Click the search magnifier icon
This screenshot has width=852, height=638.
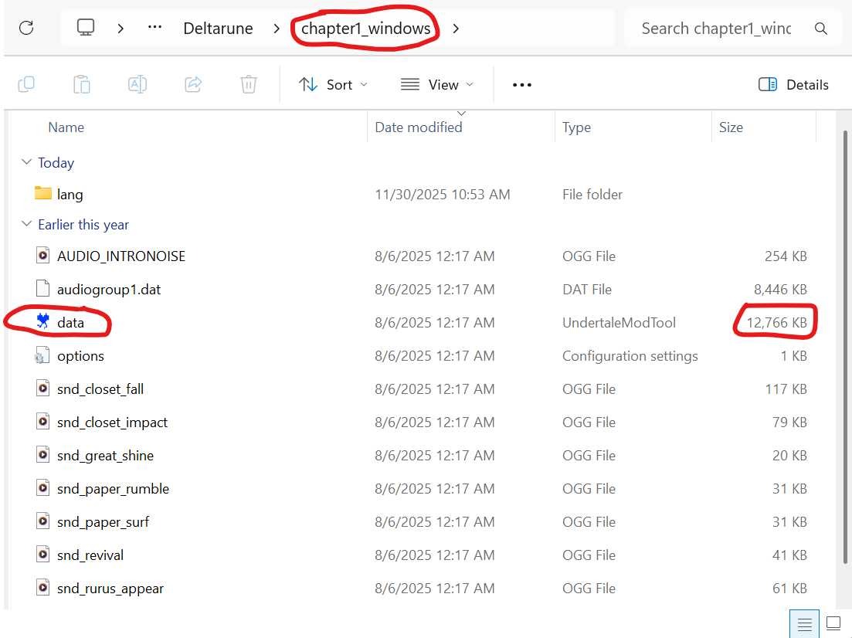821,29
